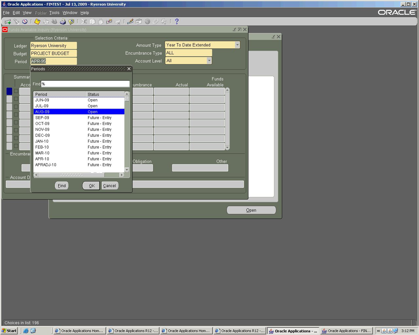
Task: Expand the Account Level dropdown
Action: (x=209, y=61)
